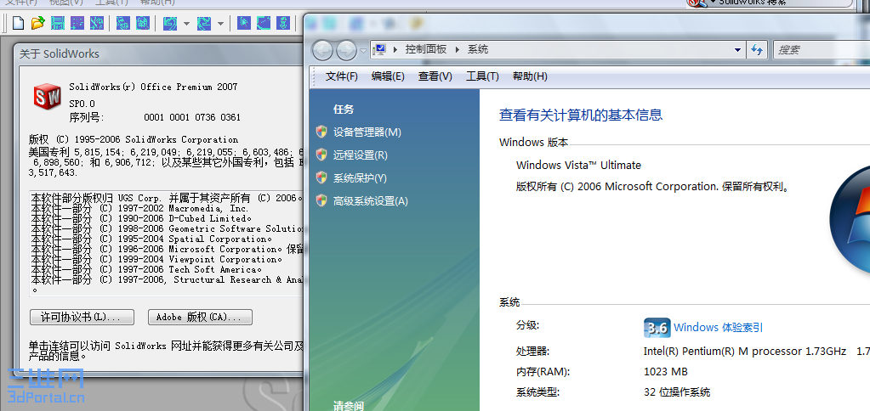Open the recent pages dropdown beside Forward

click(363, 50)
